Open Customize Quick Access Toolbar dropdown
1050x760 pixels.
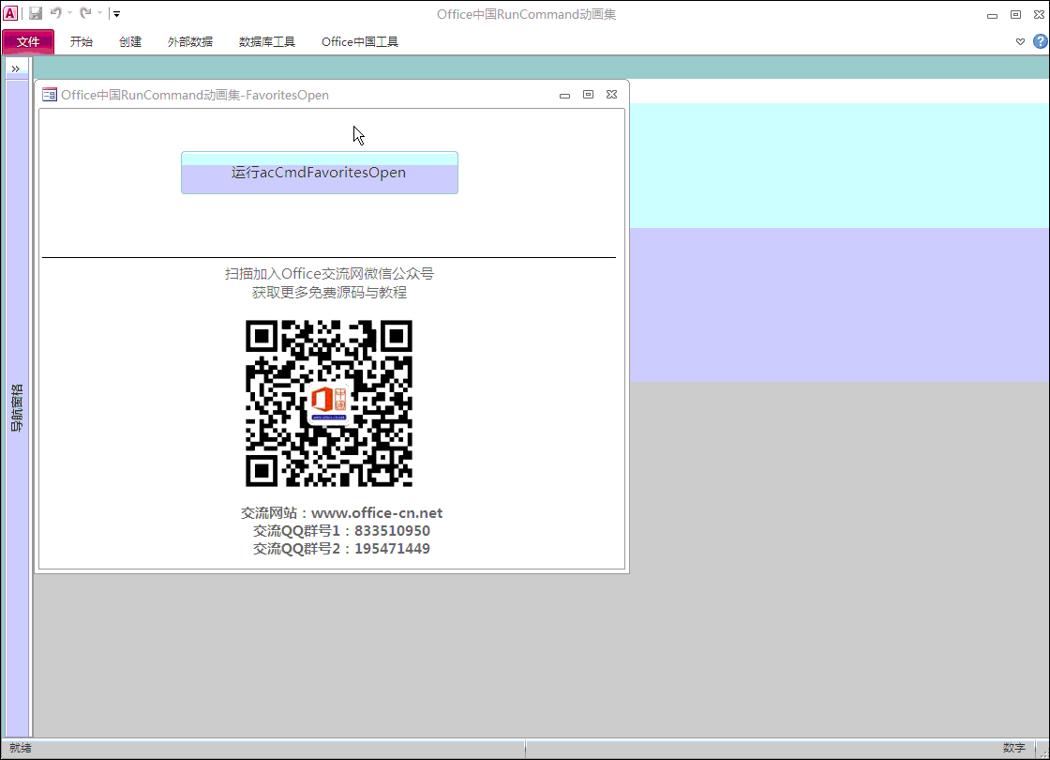pyautogui.click(x=116, y=13)
